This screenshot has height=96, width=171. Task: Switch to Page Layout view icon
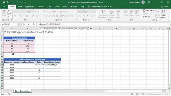pos(137,94)
